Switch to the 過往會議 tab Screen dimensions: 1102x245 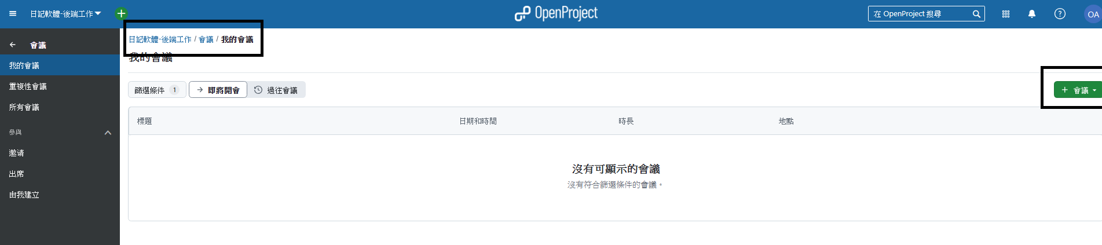(276, 90)
